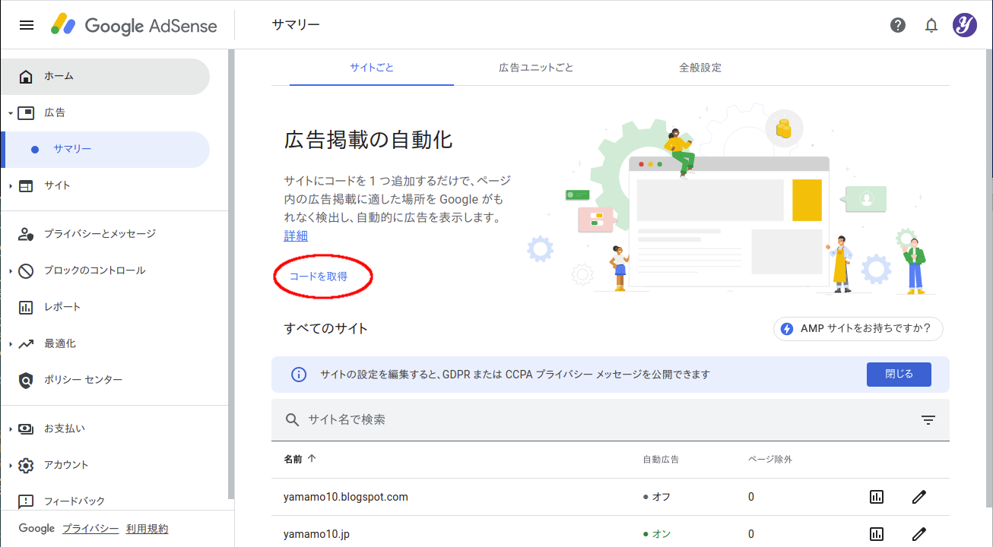Viewport: 993px width, 547px height.
Task: Switch to the サイトごと tab
Action: point(372,68)
